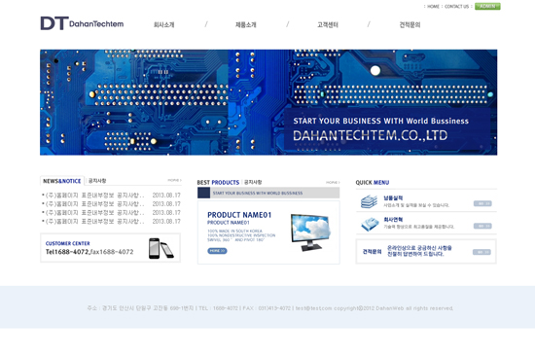Select the NEWS&NOTICE tab
This screenshot has width=535, height=357.
point(62,181)
